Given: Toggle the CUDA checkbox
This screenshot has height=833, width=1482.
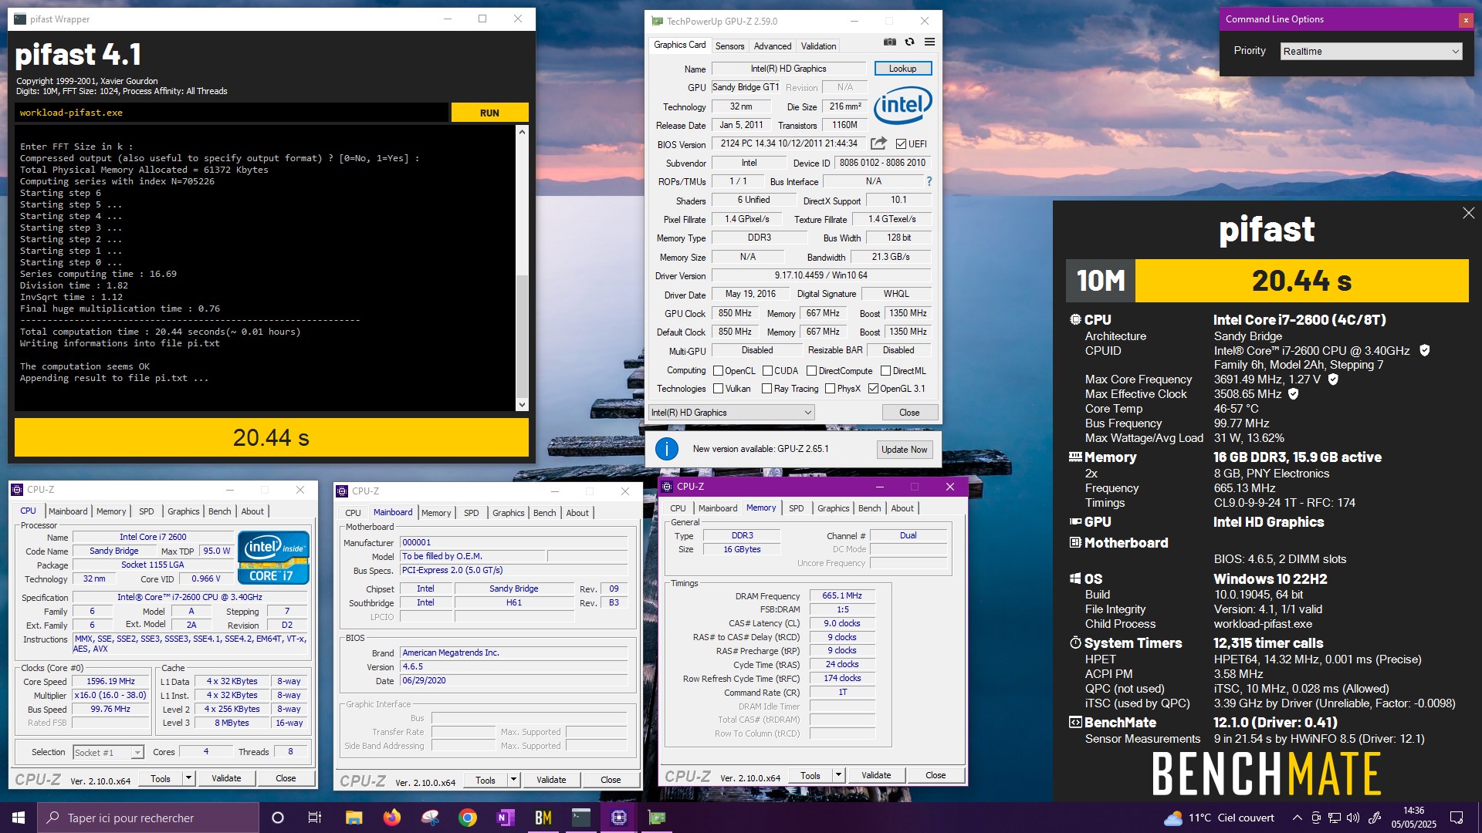Looking at the screenshot, I should (x=767, y=371).
